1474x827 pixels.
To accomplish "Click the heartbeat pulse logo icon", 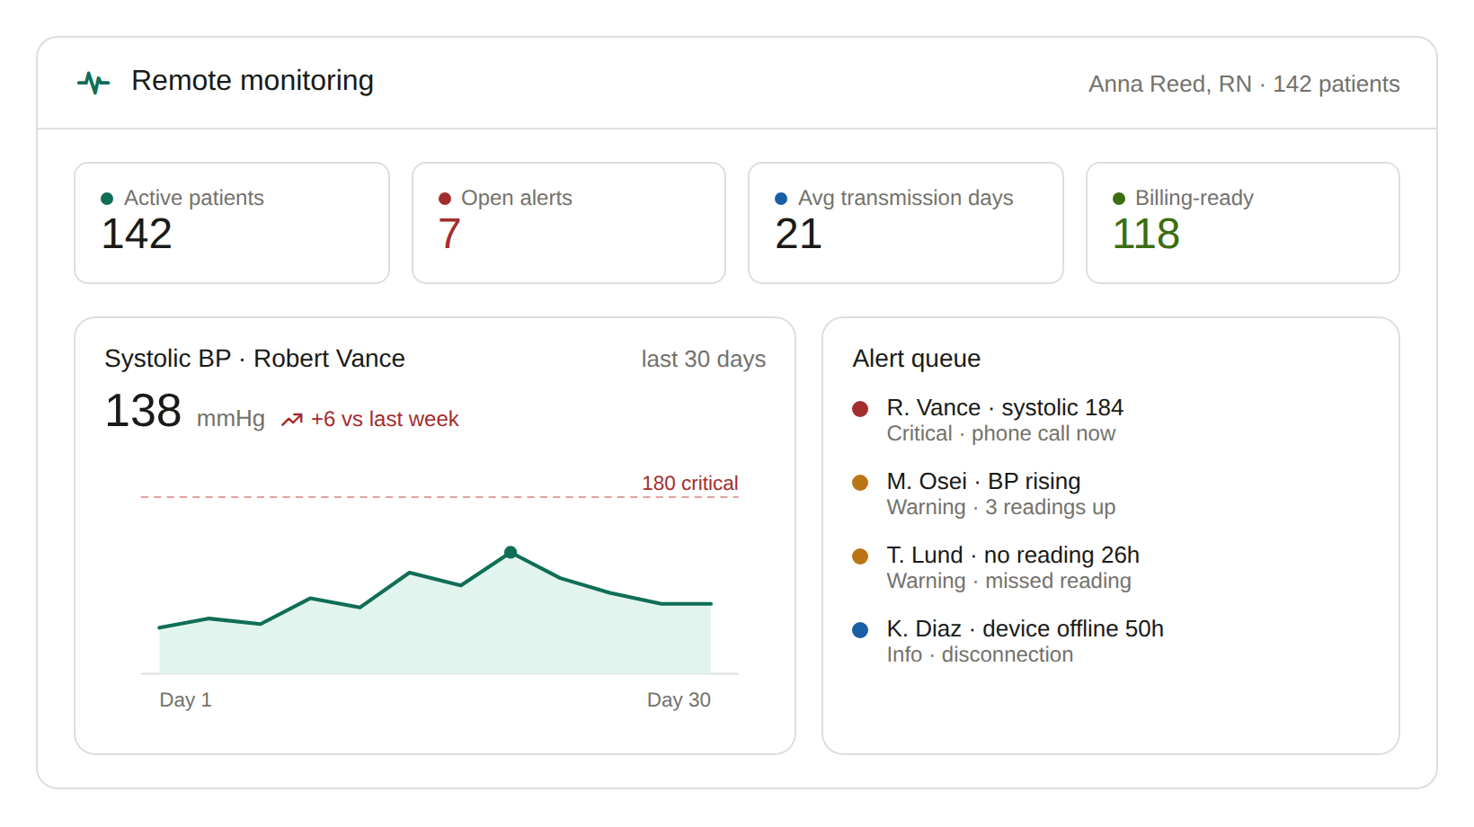I will (93, 83).
